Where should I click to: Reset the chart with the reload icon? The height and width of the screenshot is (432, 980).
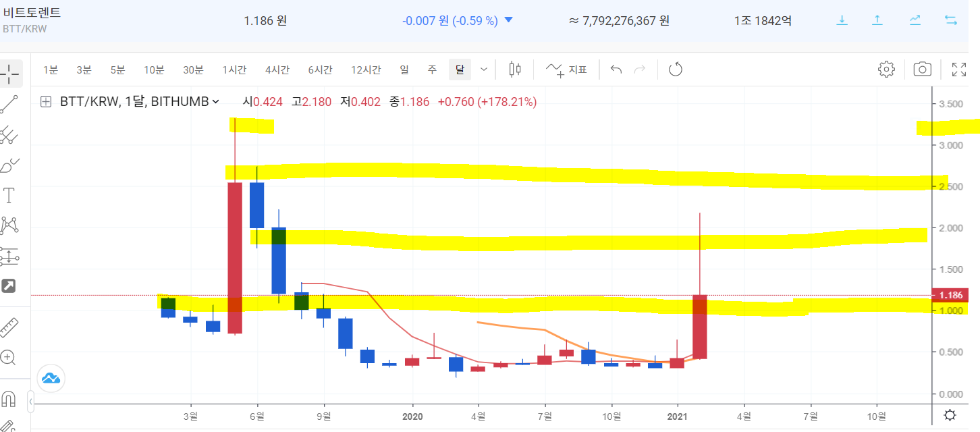[x=676, y=69]
